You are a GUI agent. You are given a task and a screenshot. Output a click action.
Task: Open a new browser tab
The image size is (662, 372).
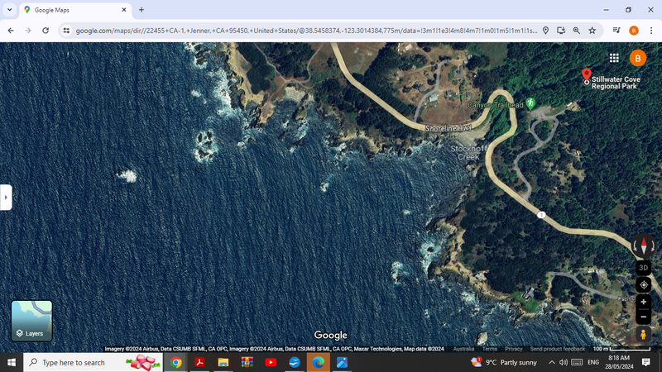pyautogui.click(x=142, y=10)
